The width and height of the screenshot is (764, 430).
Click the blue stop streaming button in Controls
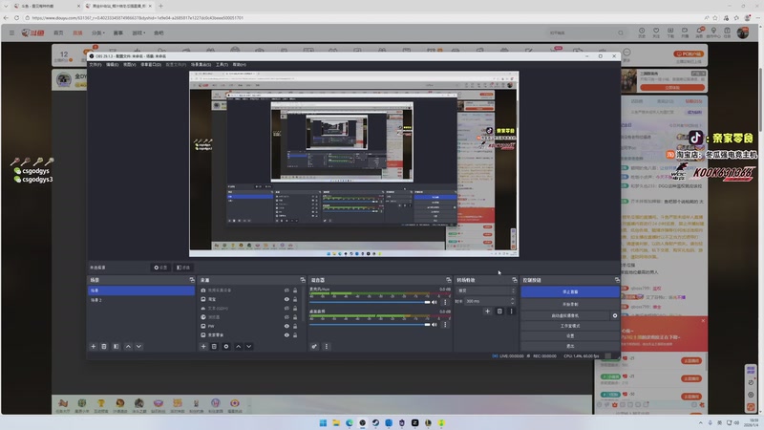(570, 291)
